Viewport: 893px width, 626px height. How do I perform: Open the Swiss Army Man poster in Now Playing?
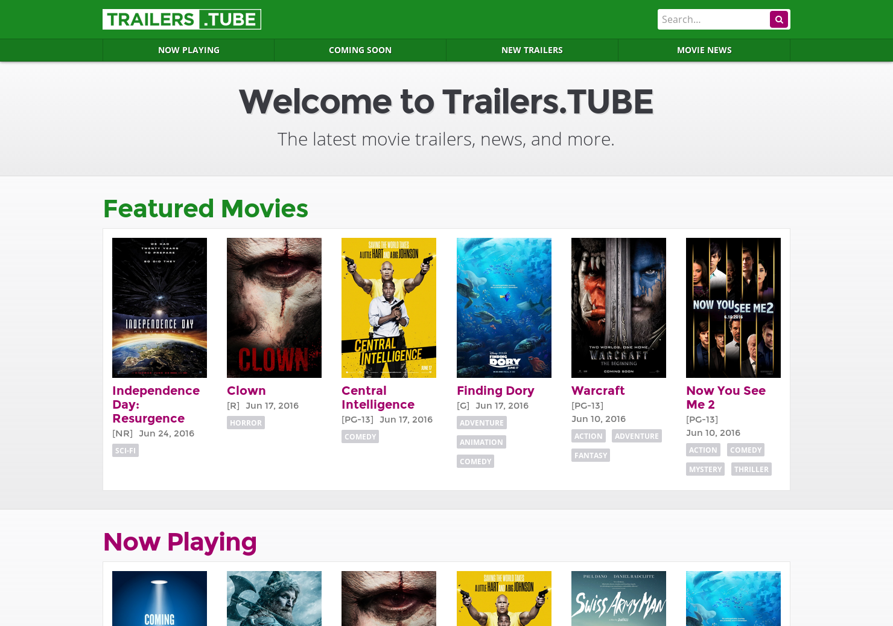(x=618, y=598)
